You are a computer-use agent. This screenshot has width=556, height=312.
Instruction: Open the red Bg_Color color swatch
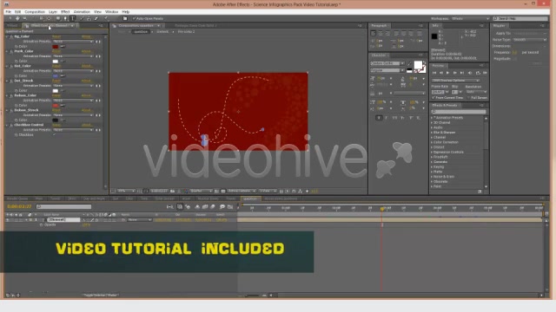[56, 46]
